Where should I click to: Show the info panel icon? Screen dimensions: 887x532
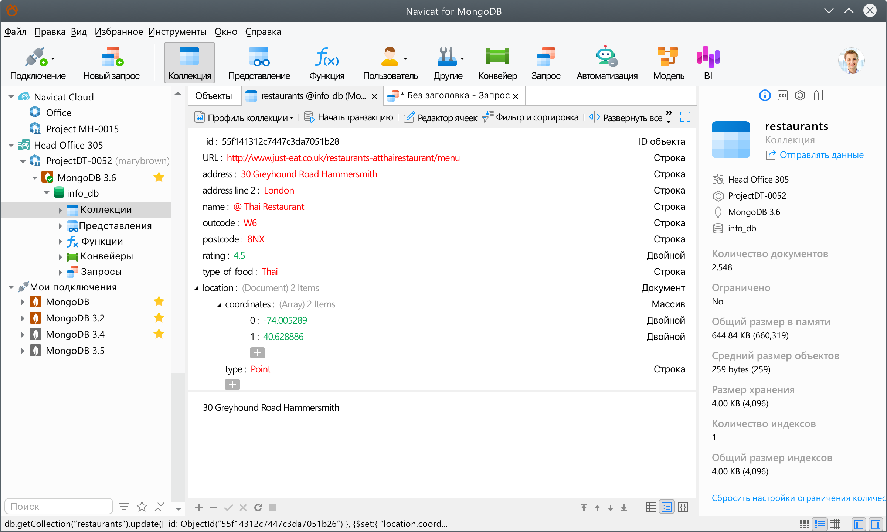(765, 96)
